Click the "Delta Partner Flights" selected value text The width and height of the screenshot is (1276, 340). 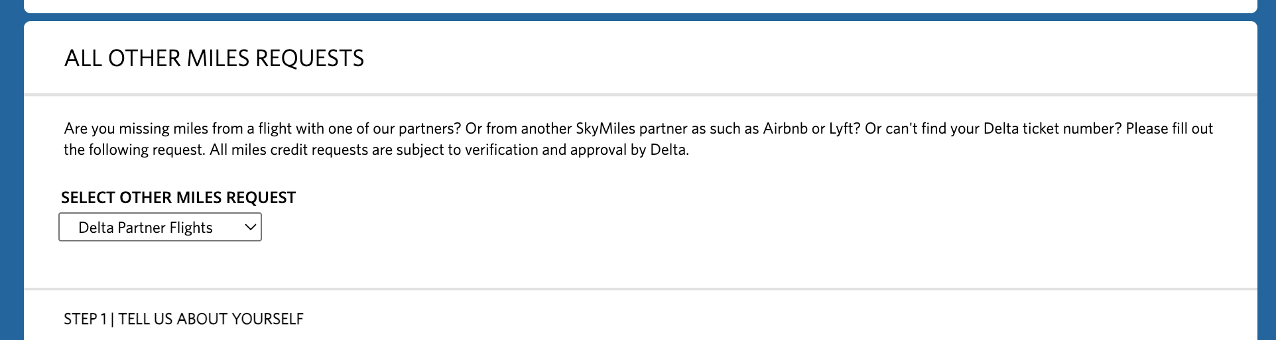[x=145, y=228]
